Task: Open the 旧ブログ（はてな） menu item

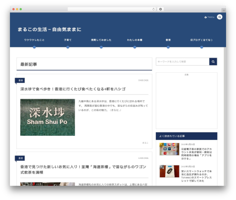Action: 202,40
